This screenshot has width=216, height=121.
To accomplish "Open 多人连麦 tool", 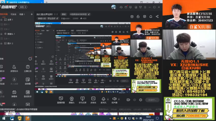I will point(14,81).
